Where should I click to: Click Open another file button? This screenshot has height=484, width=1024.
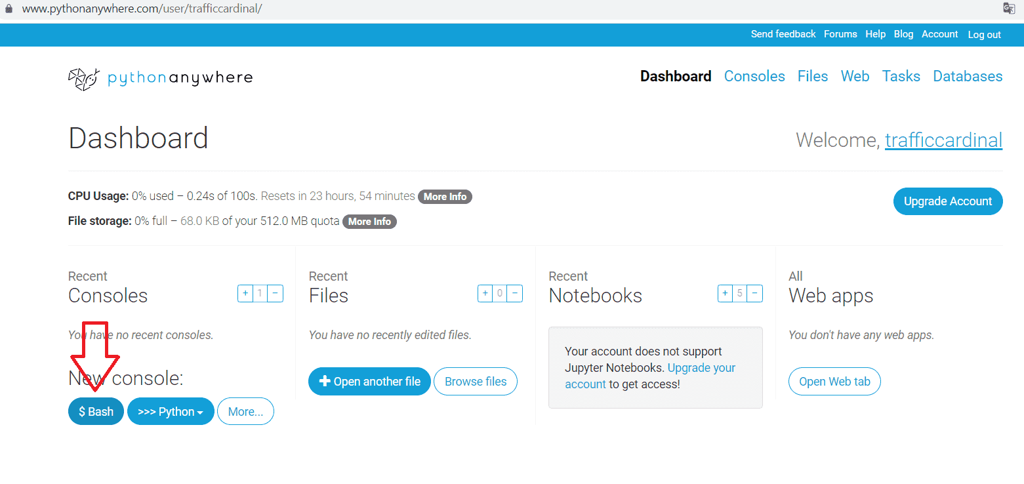(369, 382)
